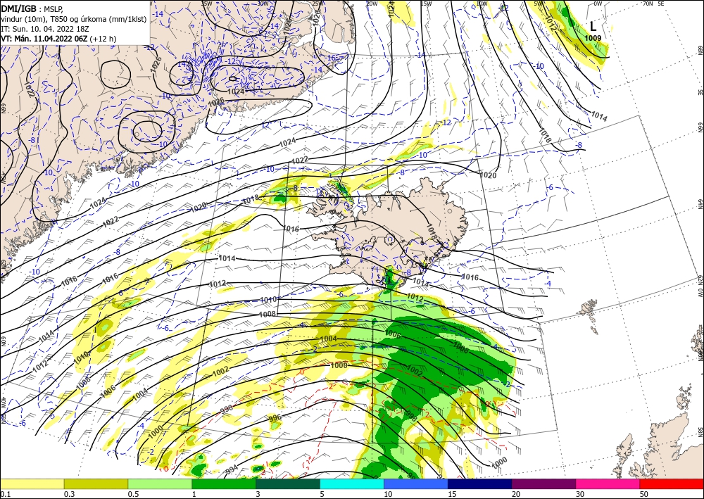Viewport: 704px width, 499px height.
Task: Click the '30' legend scale label
Action: pos(580,494)
